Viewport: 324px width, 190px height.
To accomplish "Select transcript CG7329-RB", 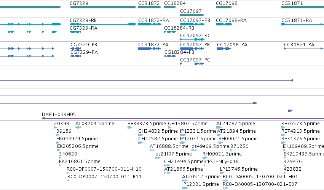I will click(102, 24).
